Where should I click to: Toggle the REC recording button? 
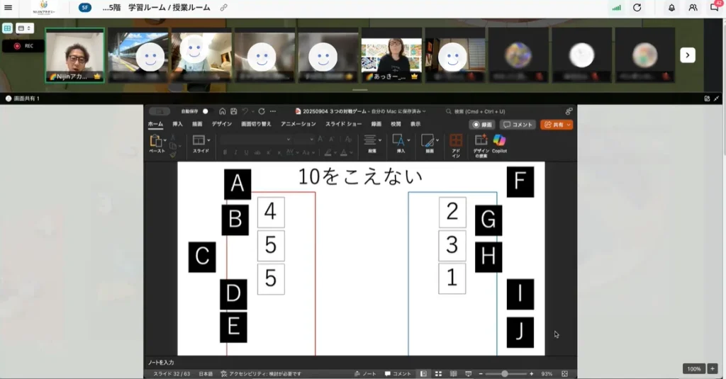(x=23, y=46)
